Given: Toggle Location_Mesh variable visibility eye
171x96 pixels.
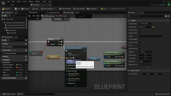Looking at the screenshot, I should click(x=26, y=67).
